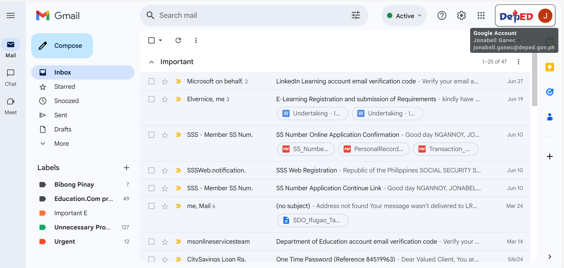564x268 pixels.
Task: Go to the Sent folder
Action: [61, 115]
